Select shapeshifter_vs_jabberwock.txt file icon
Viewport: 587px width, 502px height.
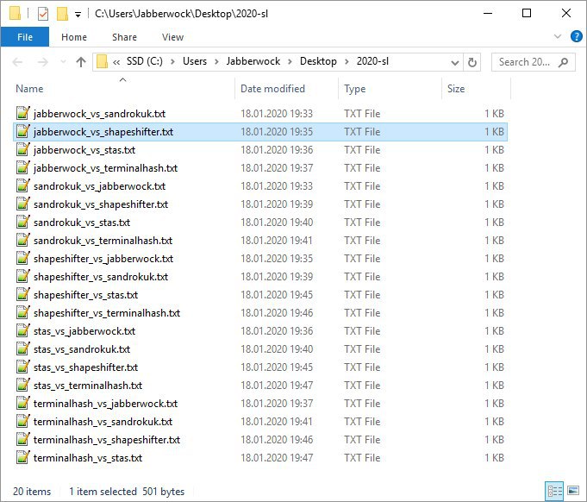(x=22, y=258)
